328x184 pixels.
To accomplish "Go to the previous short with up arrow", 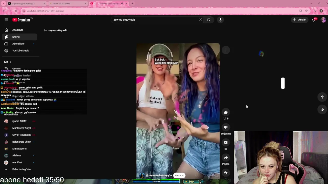I will [x=322, y=97].
